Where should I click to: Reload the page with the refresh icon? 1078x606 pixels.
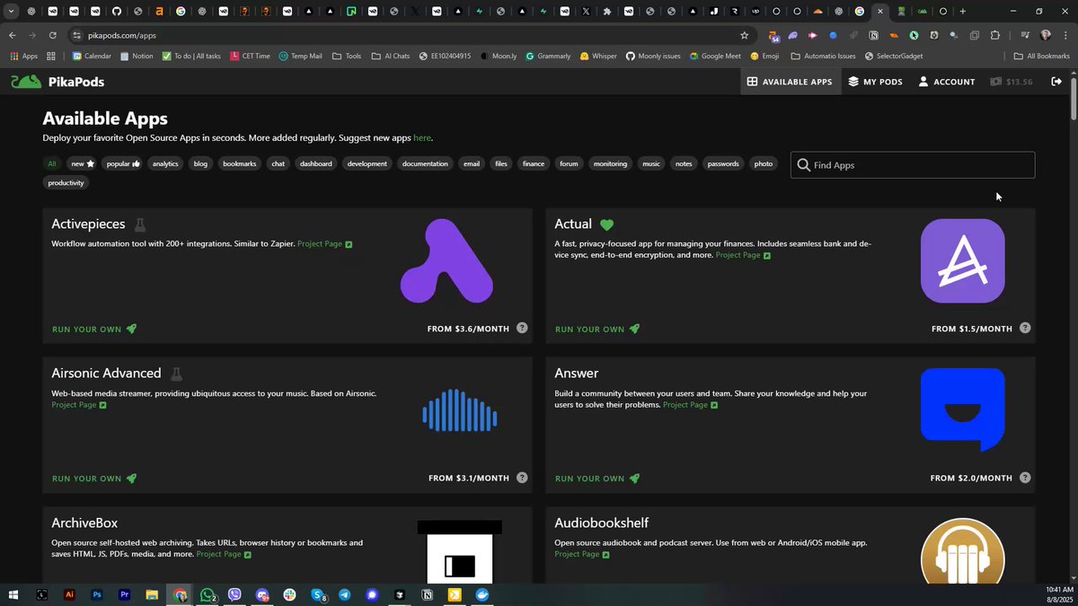[x=53, y=35]
